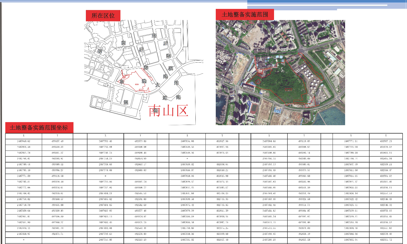Open the black-and-white location map

point(144,72)
